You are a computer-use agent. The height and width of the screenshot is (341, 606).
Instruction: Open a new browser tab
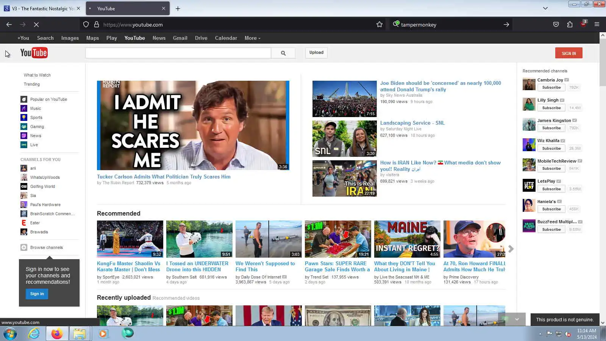pyautogui.click(x=178, y=8)
